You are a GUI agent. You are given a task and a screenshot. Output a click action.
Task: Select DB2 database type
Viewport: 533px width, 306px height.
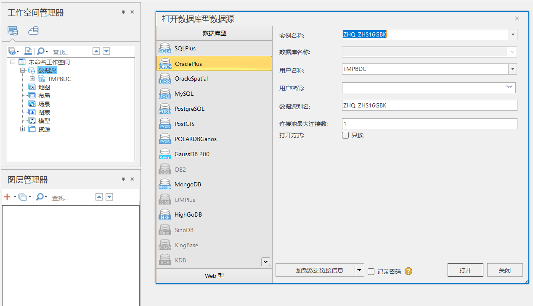tap(214, 170)
